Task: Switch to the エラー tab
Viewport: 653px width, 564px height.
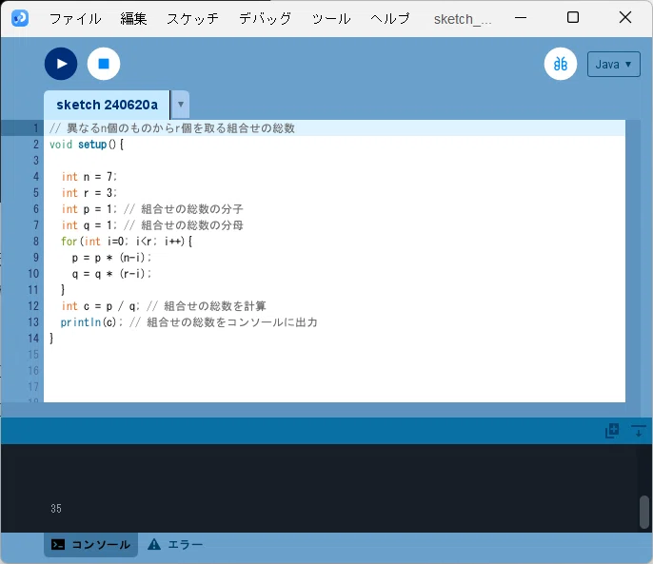Action: click(x=175, y=544)
